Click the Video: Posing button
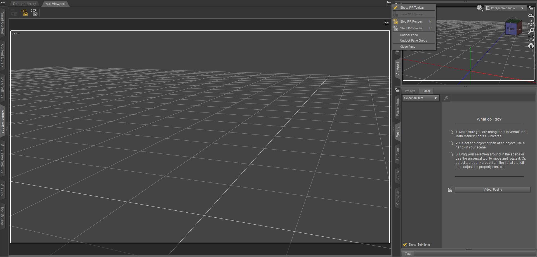The width and height of the screenshot is (537, 257). (493, 190)
